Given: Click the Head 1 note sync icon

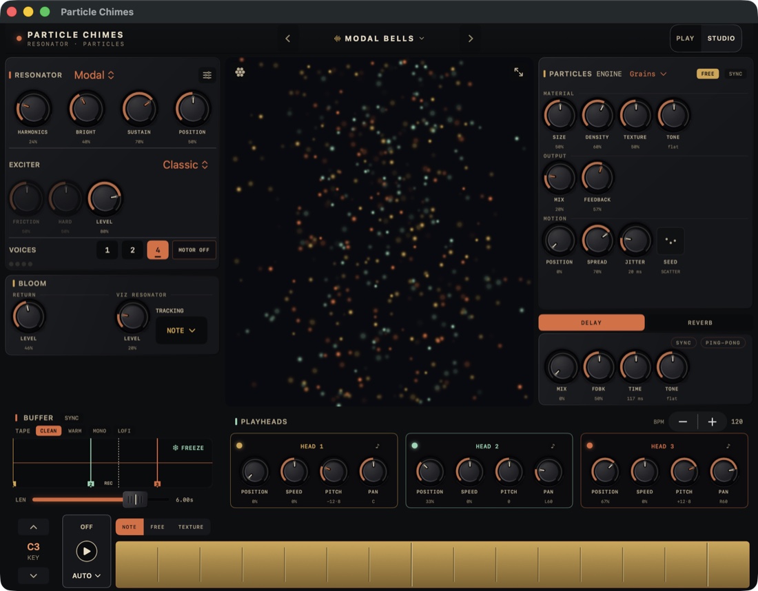Looking at the screenshot, I should point(378,446).
